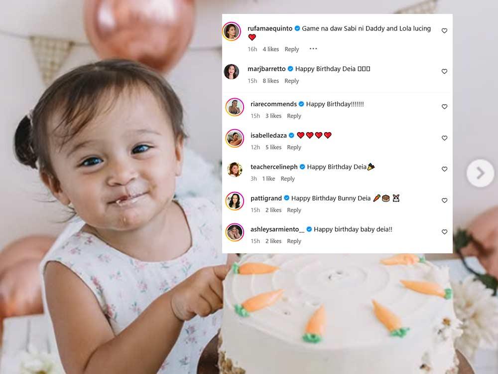498x374 pixels.
Task: Like rufamaequinto's comment with the heart
Action: click(444, 31)
